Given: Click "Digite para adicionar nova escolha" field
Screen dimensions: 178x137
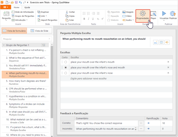Looking at the screenshot, I should [116, 79].
